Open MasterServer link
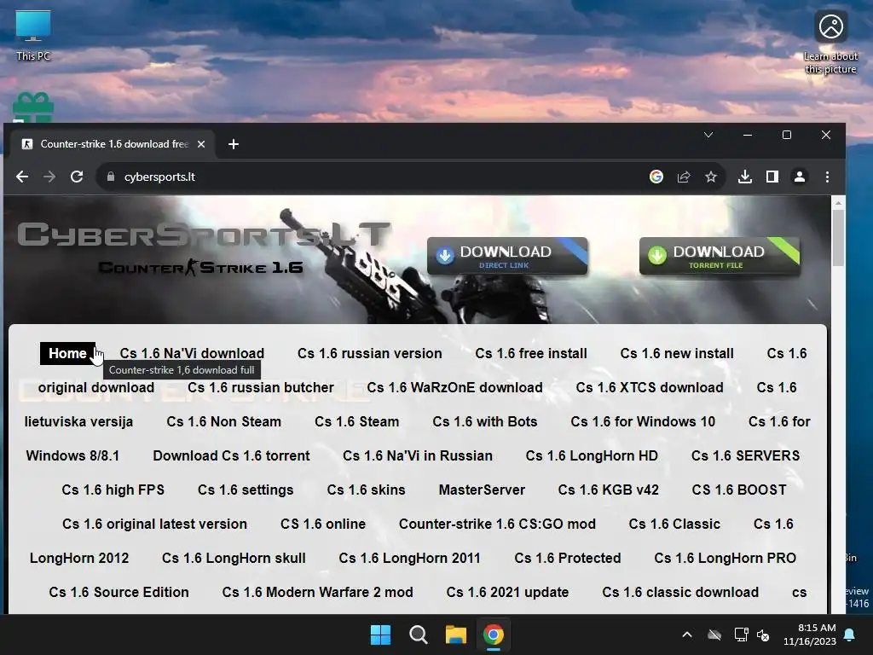Image resolution: width=873 pixels, height=655 pixels. (483, 490)
